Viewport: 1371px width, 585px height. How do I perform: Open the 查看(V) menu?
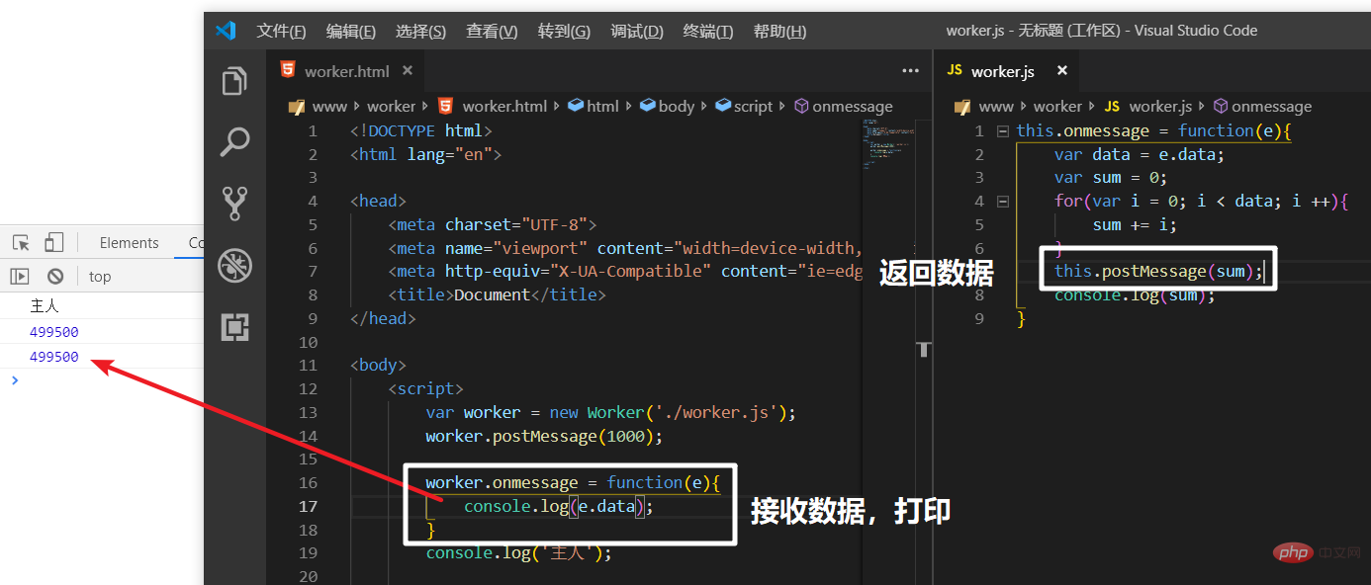point(492,31)
